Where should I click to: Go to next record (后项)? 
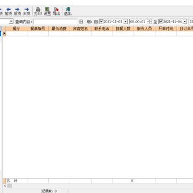(17, 11)
